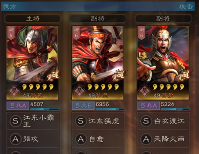Image resolution: width=199 pixels, height=154 pixels.
Task: Click 孙坚's troop strength bar showing 6956
Action: coord(110,109)
